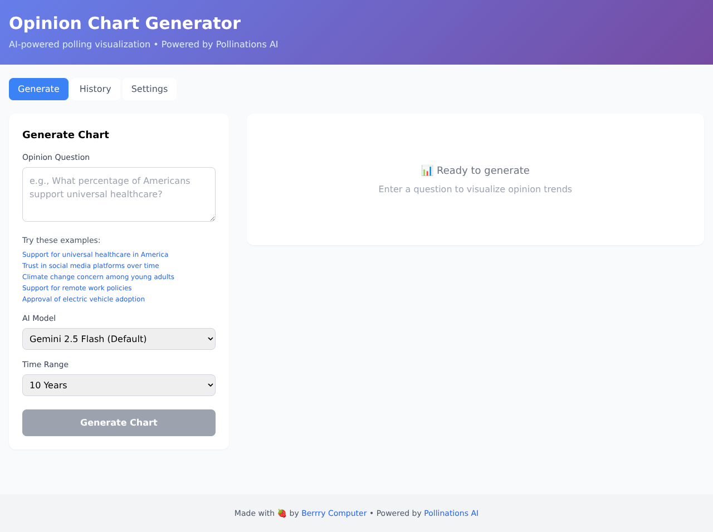Click example 'Support for universal healthcare in America'
This screenshot has width=713, height=532.
(x=95, y=255)
